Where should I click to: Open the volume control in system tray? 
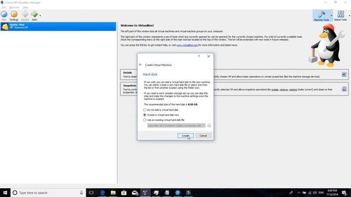point(315,193)
